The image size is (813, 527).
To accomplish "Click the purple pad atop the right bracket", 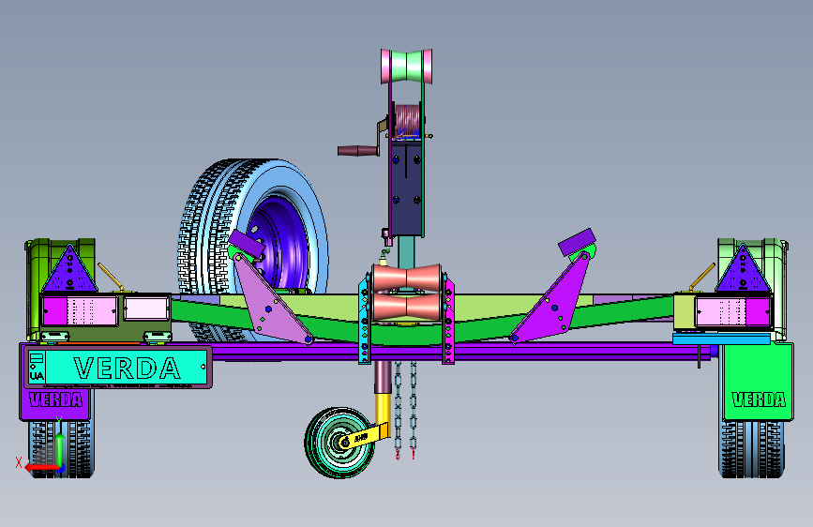I will 577,241.
